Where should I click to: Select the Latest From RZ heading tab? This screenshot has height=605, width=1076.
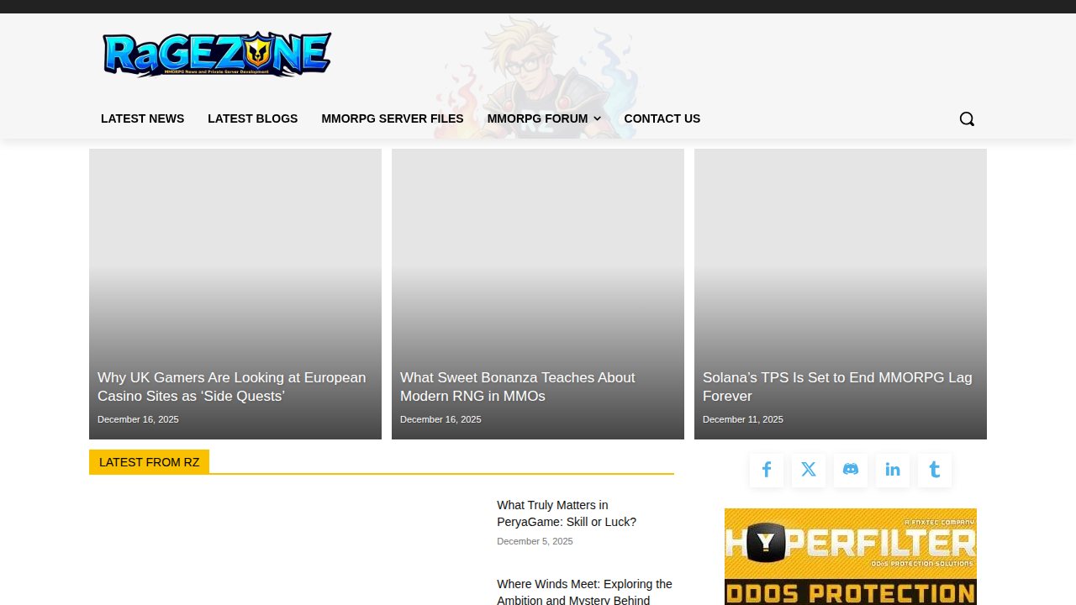tap(150, 462)
